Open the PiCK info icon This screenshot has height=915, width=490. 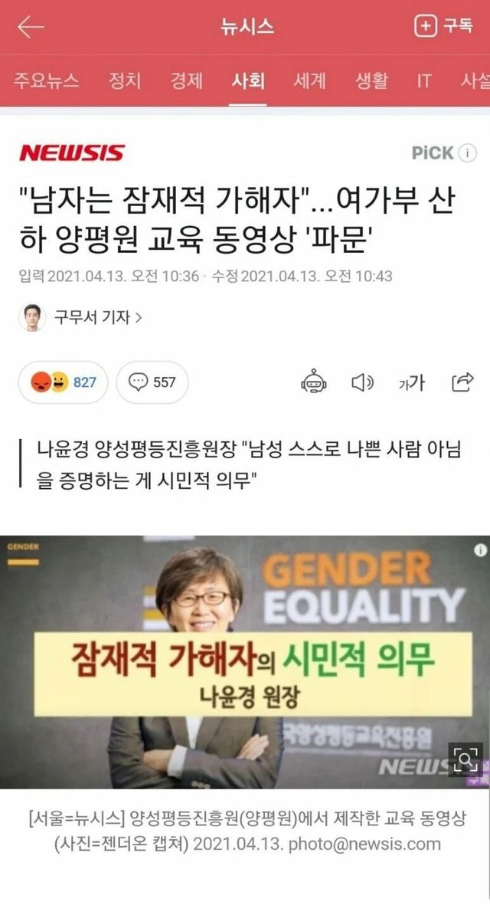tap(467, 153)
